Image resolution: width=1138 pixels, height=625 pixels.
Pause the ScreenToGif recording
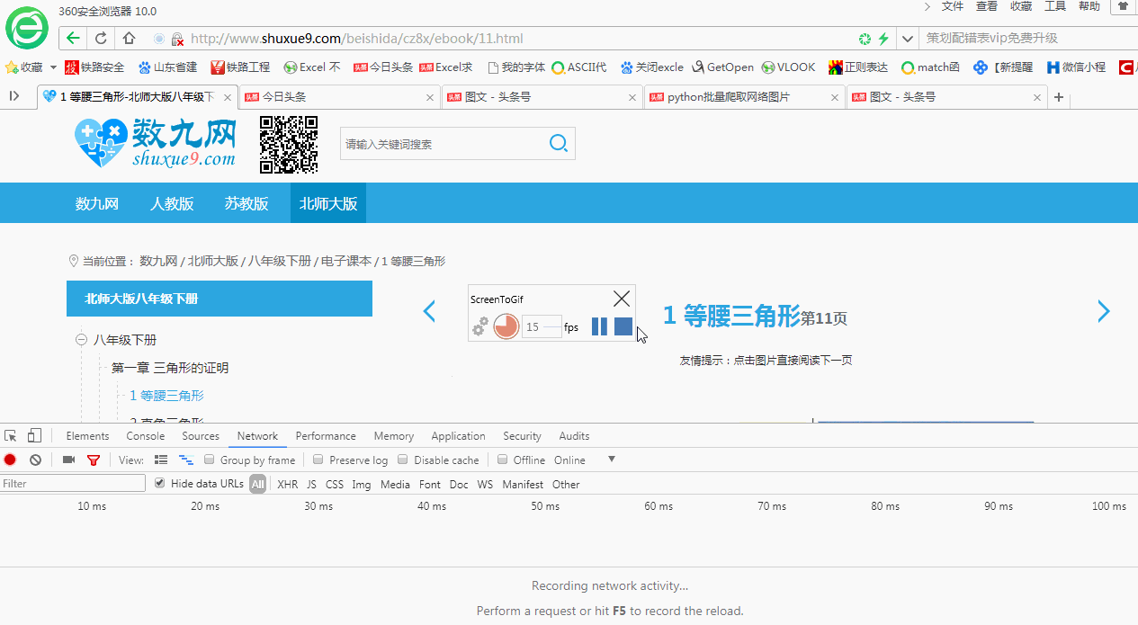599,326
